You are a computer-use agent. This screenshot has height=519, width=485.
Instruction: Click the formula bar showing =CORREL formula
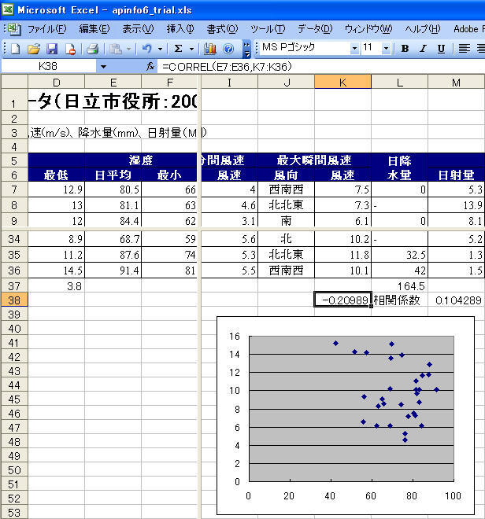315,67
